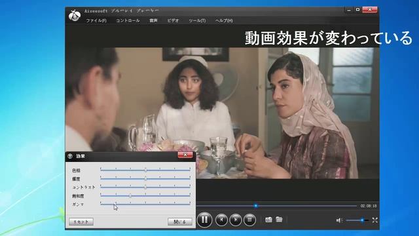419x236 pixels.
Task: Open the ヘルプ(H) menu
Action: click(x=224, y=20)
